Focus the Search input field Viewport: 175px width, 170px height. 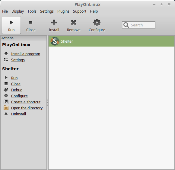coord(138,25)
